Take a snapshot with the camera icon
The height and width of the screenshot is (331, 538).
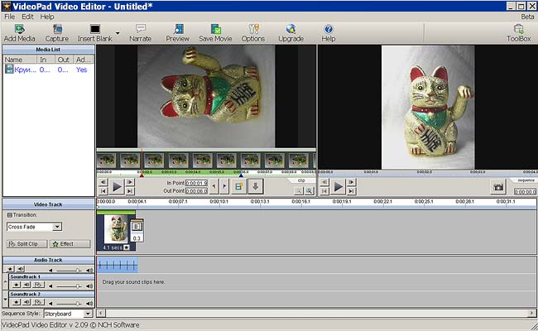[x=497, y=187]
